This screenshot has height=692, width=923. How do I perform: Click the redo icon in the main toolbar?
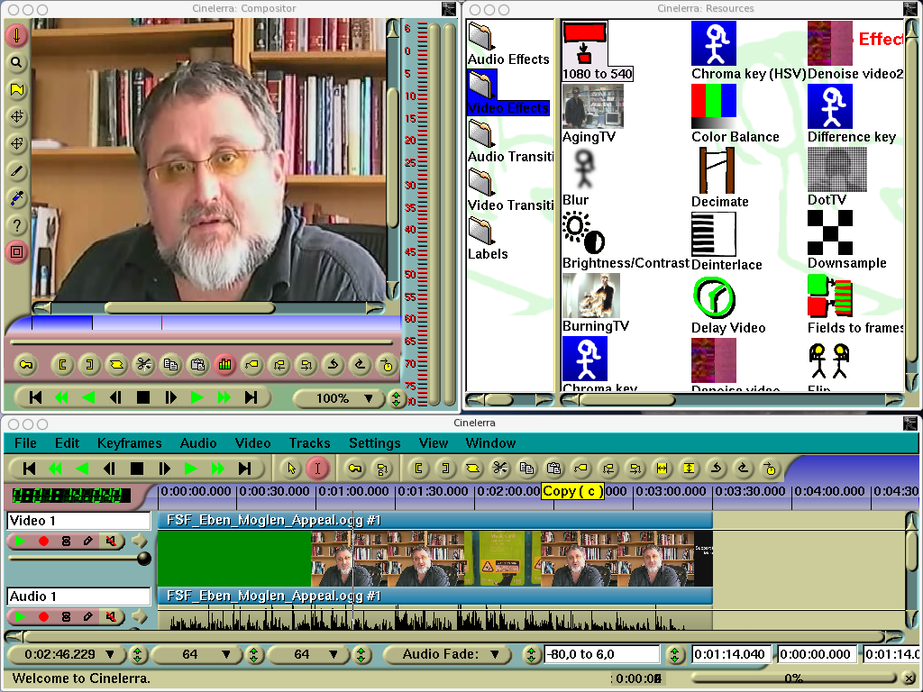(744, 469)
